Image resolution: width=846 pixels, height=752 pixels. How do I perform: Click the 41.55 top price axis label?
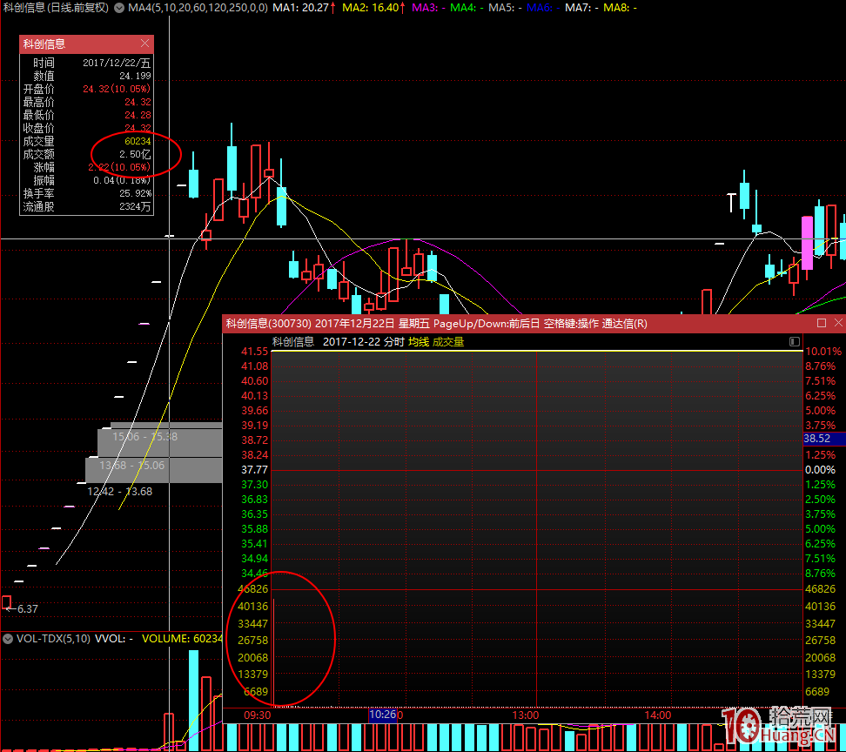click(x=255, y=352)
